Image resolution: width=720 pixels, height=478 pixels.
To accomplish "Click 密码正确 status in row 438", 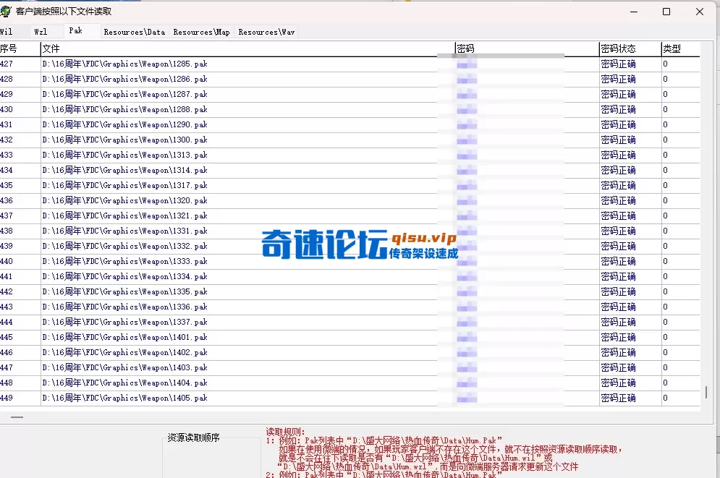I will pos(618,231).
